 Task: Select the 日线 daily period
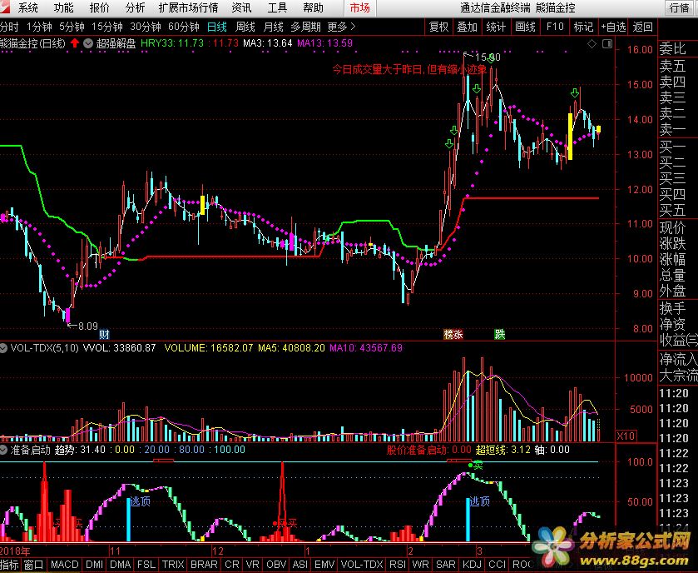pyautogui.click(x=217, y=27)
